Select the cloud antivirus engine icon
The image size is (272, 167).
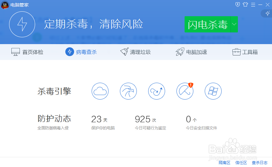point(100,91)
